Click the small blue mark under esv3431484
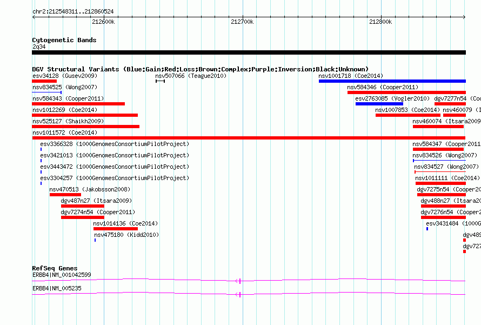Viewport: 481px width, 325px height. tap(427, 229)
